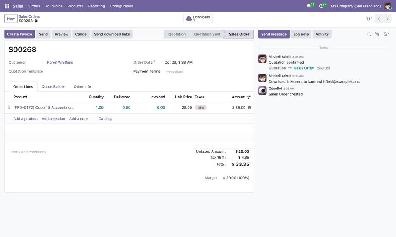Click the Preview button

(61, 34)
